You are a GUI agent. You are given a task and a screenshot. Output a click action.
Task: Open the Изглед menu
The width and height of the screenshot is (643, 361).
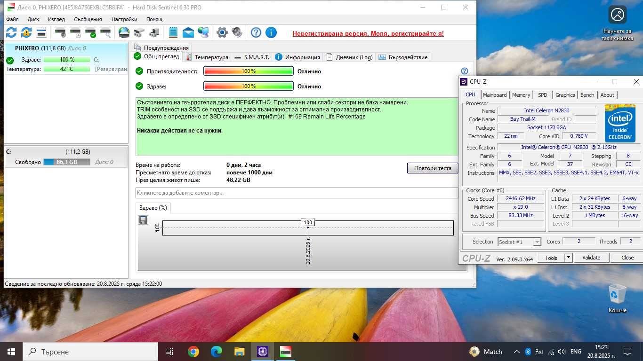[56, 19]
